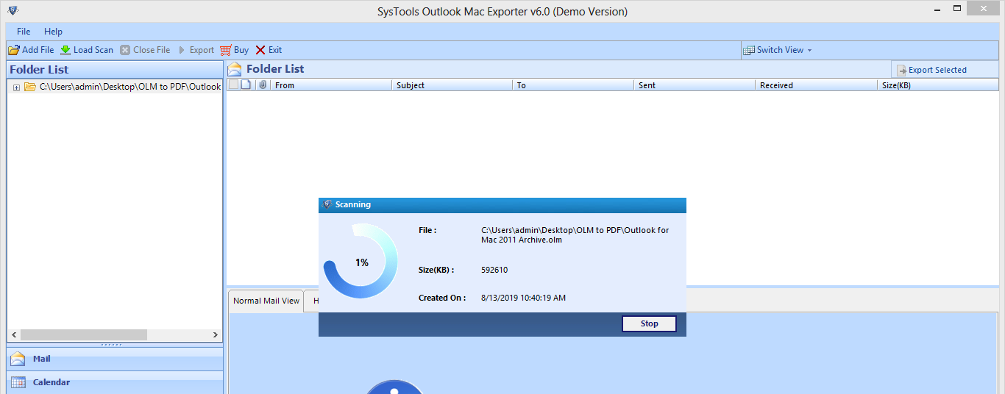
Task: Click the pane splitter grip above Mail
Action: [111, 344]
